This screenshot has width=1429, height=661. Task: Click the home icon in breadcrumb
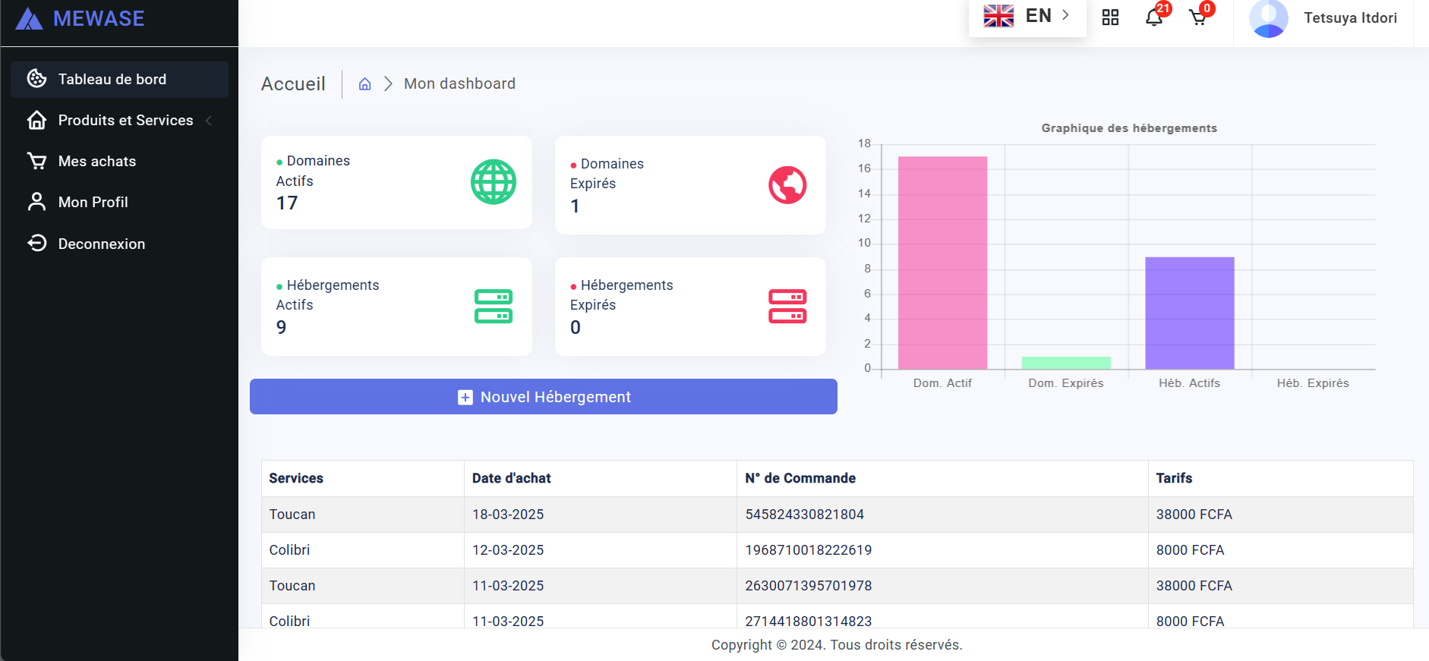click(364, 84)
